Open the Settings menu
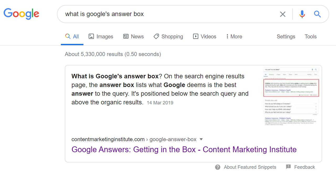 pos(286,37)
